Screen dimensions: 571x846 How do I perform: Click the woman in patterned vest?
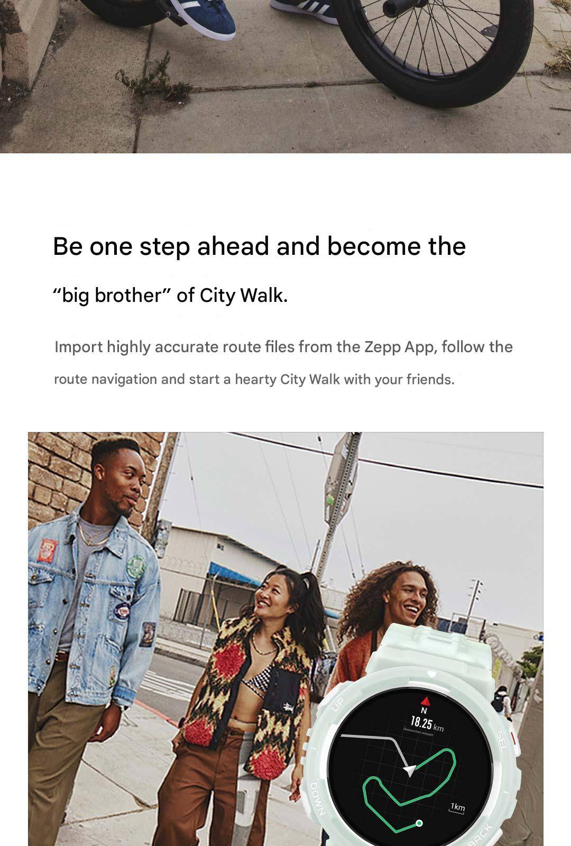coord(248,709)
